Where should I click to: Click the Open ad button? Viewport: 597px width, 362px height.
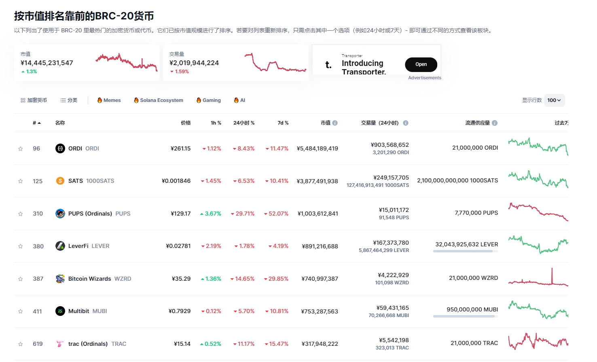(x=421, y=65)
